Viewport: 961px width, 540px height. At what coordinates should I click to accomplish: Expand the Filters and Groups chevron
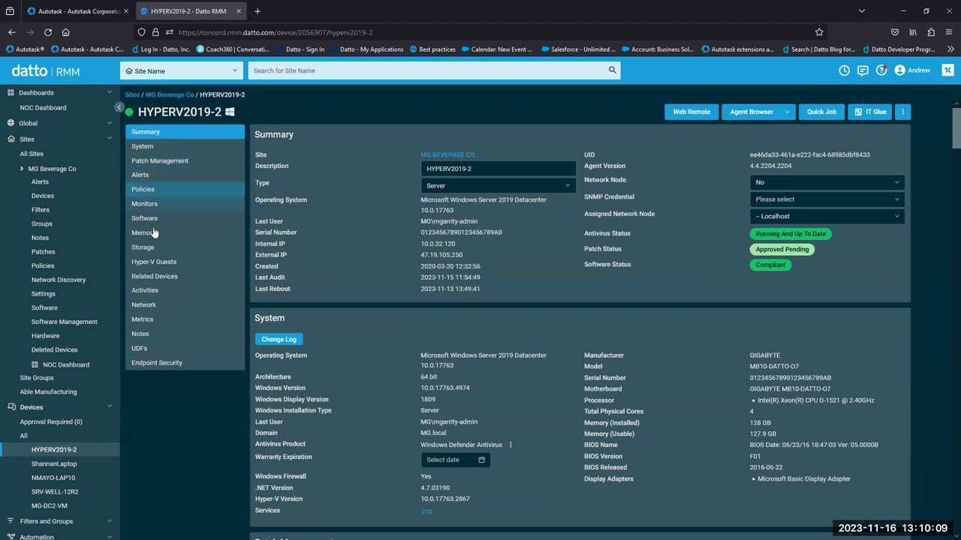(x=110, y=521)
